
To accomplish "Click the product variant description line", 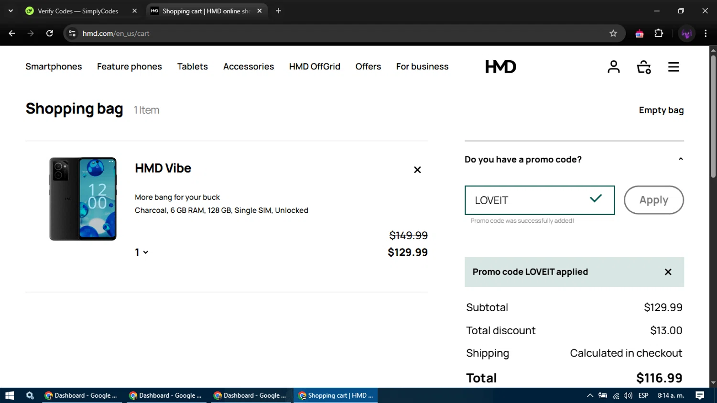I will 221,210.
